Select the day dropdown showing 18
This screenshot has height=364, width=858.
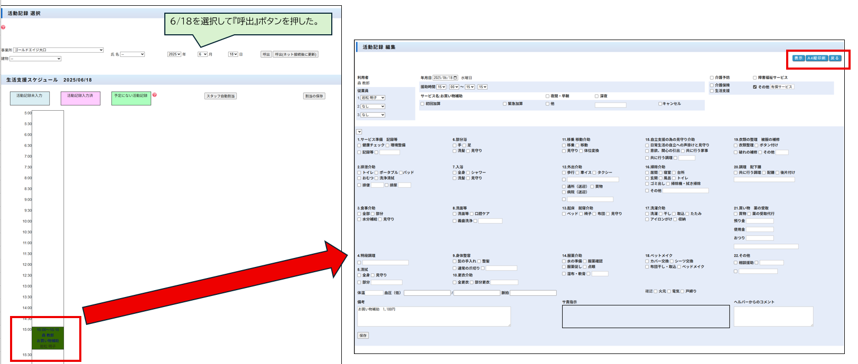click(232, 54)
